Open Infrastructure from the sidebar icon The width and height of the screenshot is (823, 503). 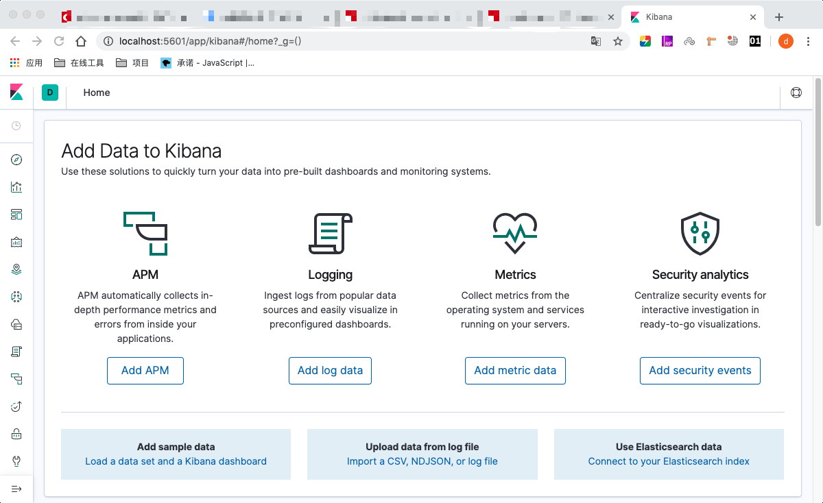[16, 324]
